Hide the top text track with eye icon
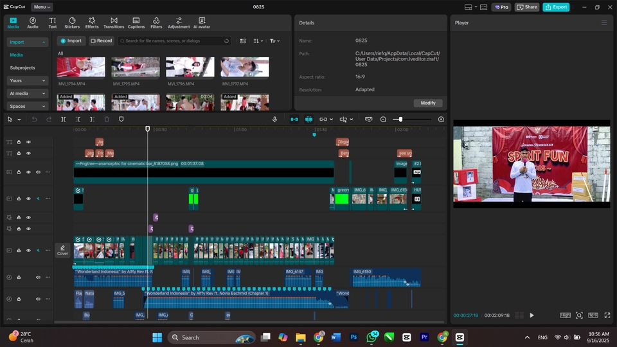Viewport: 617px width, 347px height. pos(28,142)
